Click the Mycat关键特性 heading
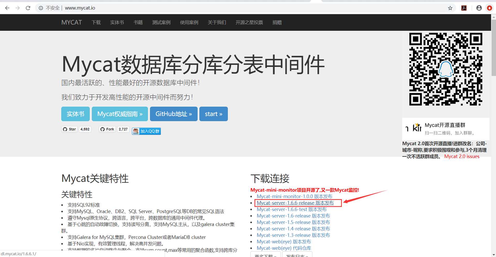 click(x=95, y=178)
